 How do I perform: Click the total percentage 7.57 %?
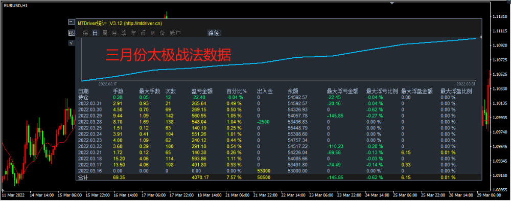coord(234,177)
